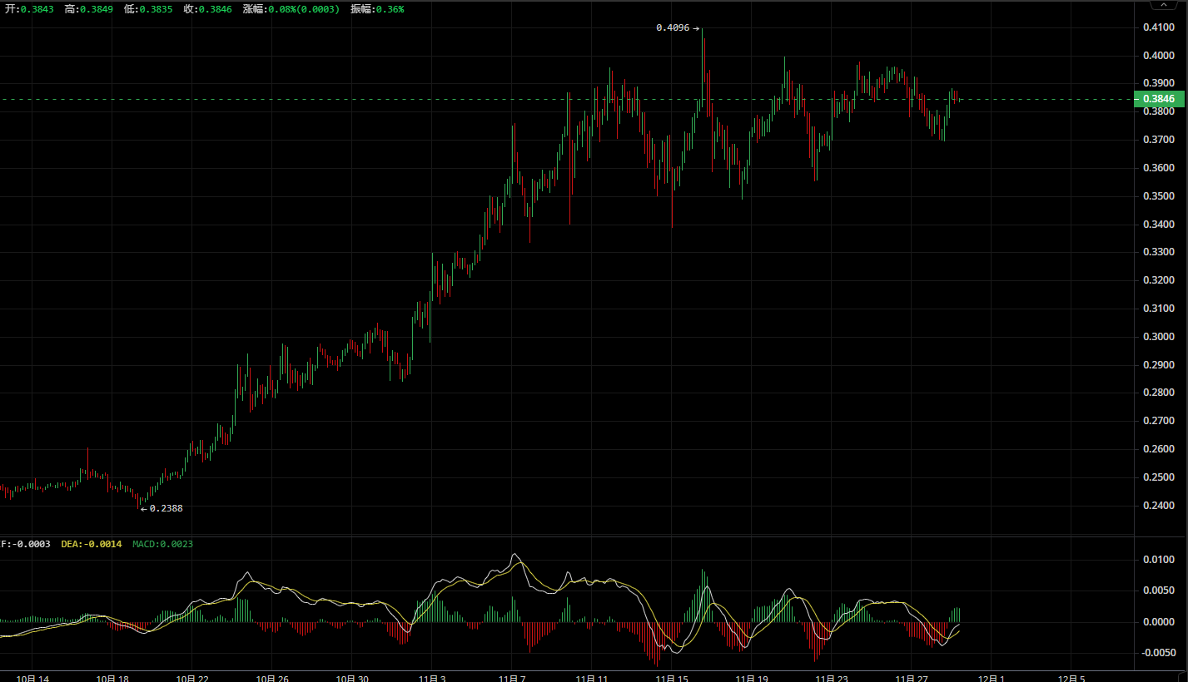Click the 11月 27 date label
1188x682 pixels.
coord(912,678)
